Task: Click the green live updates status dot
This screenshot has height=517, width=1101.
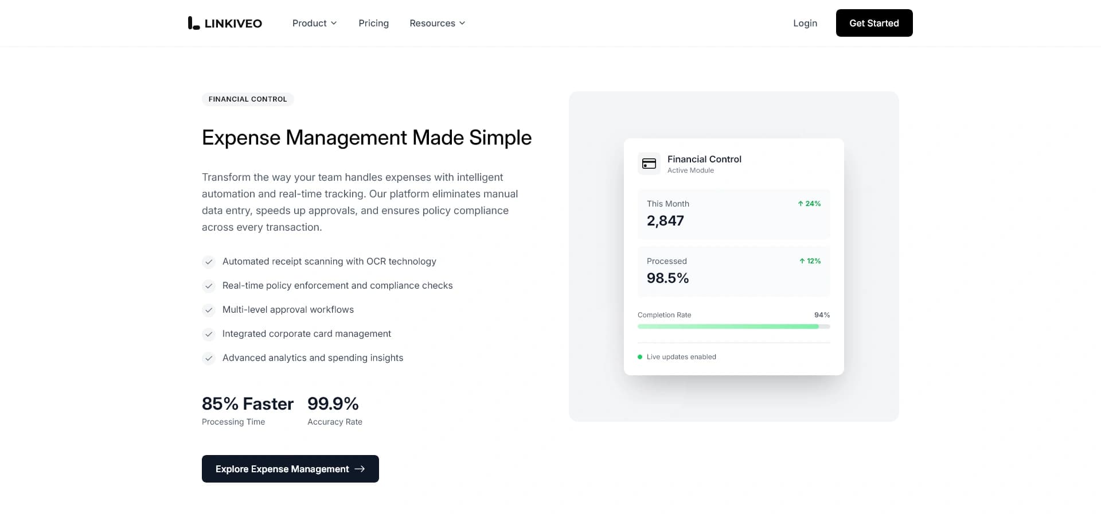Action: [640, 357]
